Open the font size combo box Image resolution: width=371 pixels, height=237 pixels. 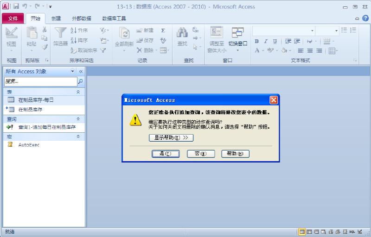327,31
